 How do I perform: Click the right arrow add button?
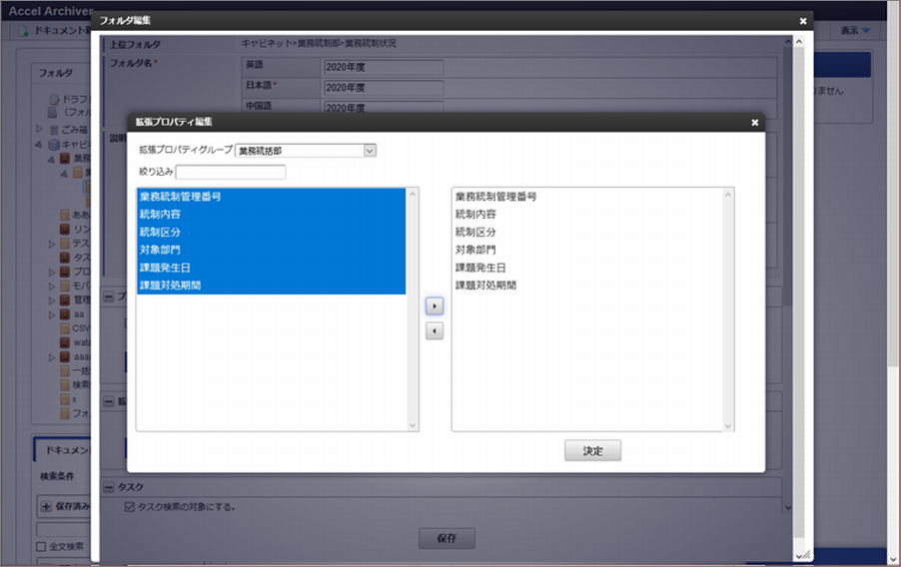(x=435, y=306)
